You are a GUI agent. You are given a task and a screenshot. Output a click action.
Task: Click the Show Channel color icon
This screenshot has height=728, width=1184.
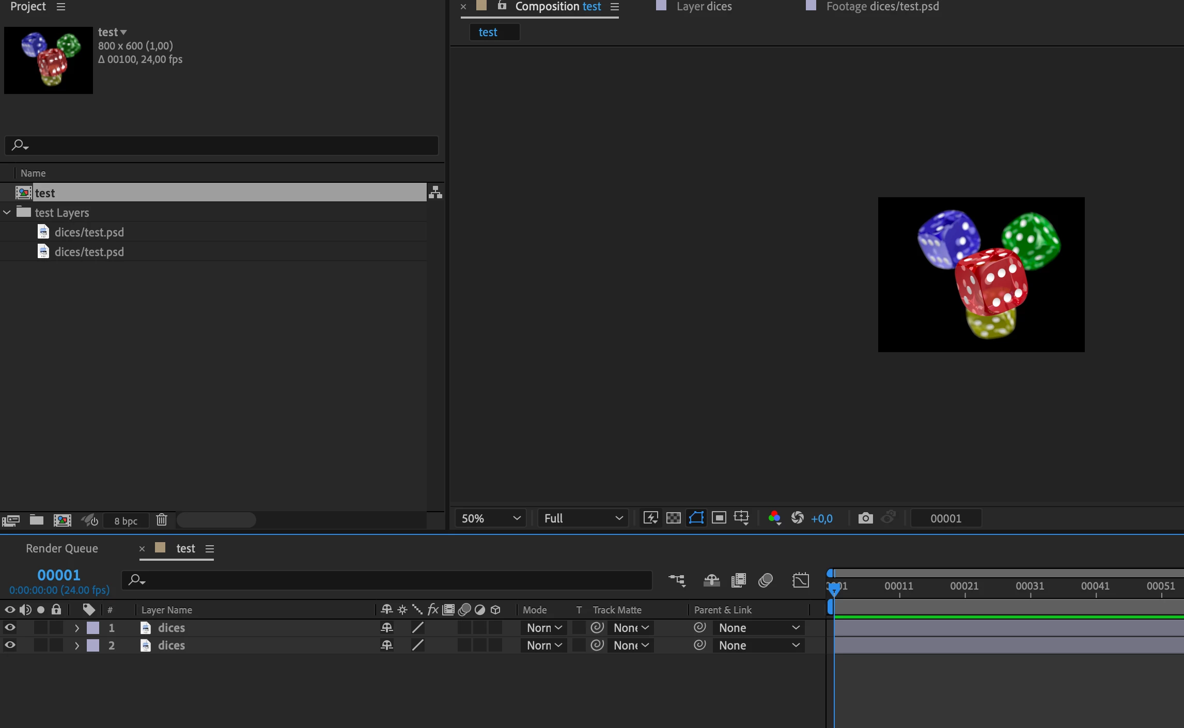[x=774, y=518]
